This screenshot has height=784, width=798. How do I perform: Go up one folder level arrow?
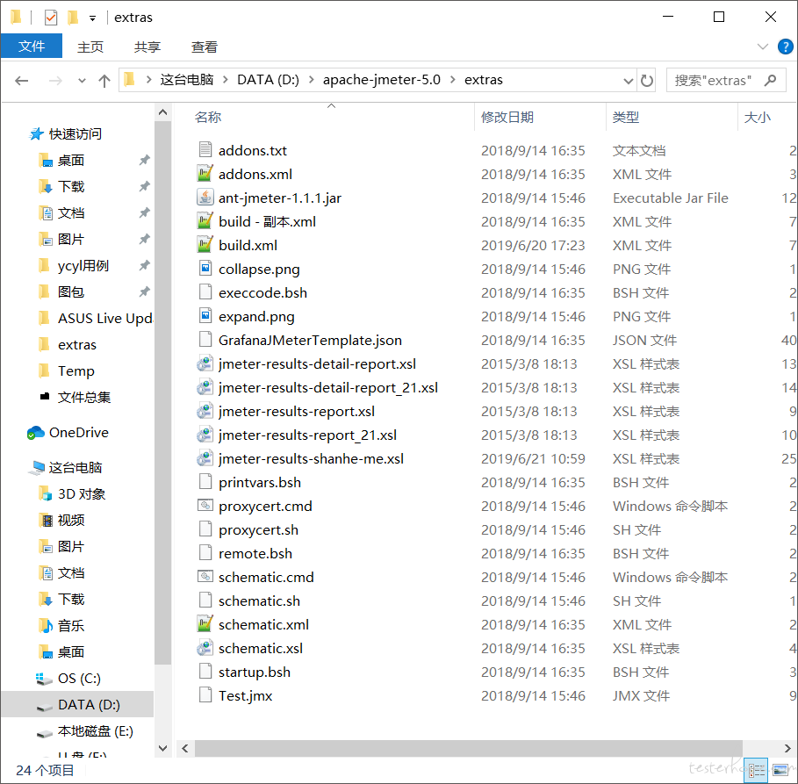click(104, 81)
